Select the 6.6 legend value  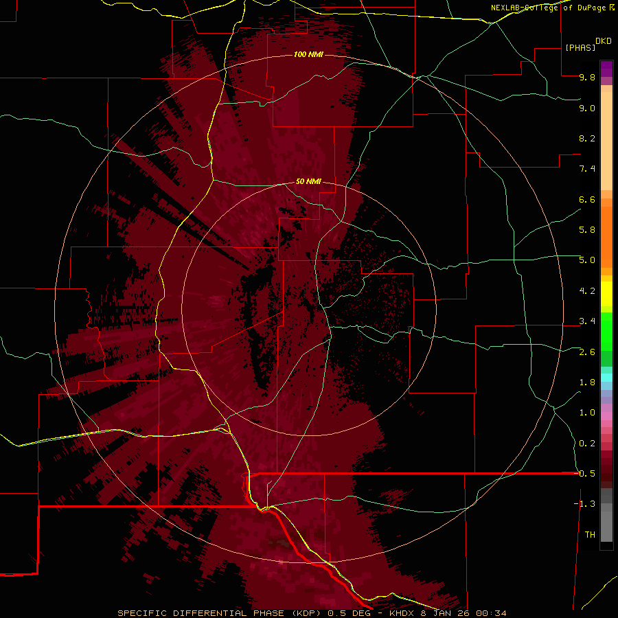pyautogui.click(x=587, y=199)
